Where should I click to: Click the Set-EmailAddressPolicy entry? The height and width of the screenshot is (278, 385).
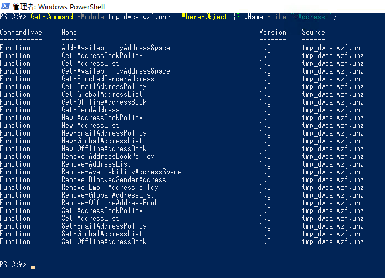pos(104,226)
